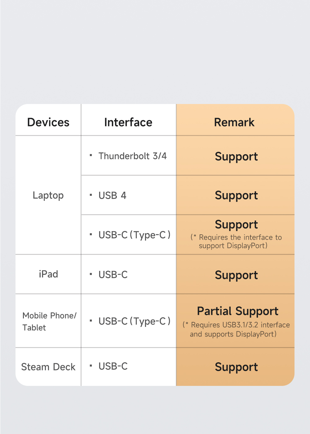Select the Partial Support remark
This screenshot has width=310, height=434.
click(x=238, y=311)
